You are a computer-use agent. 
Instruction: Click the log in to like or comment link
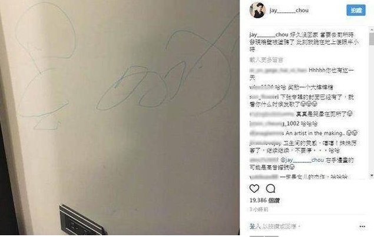click(275, 226)
